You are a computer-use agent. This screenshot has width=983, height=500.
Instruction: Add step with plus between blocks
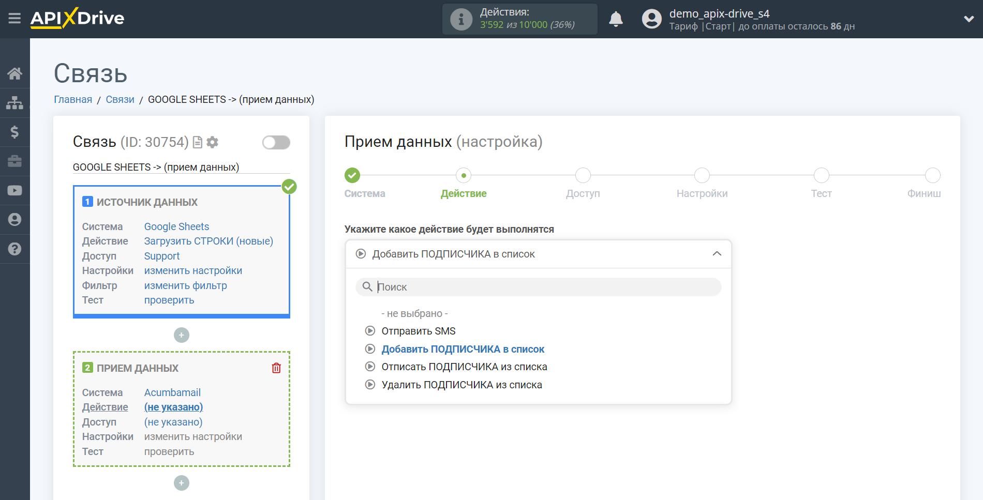182,335
